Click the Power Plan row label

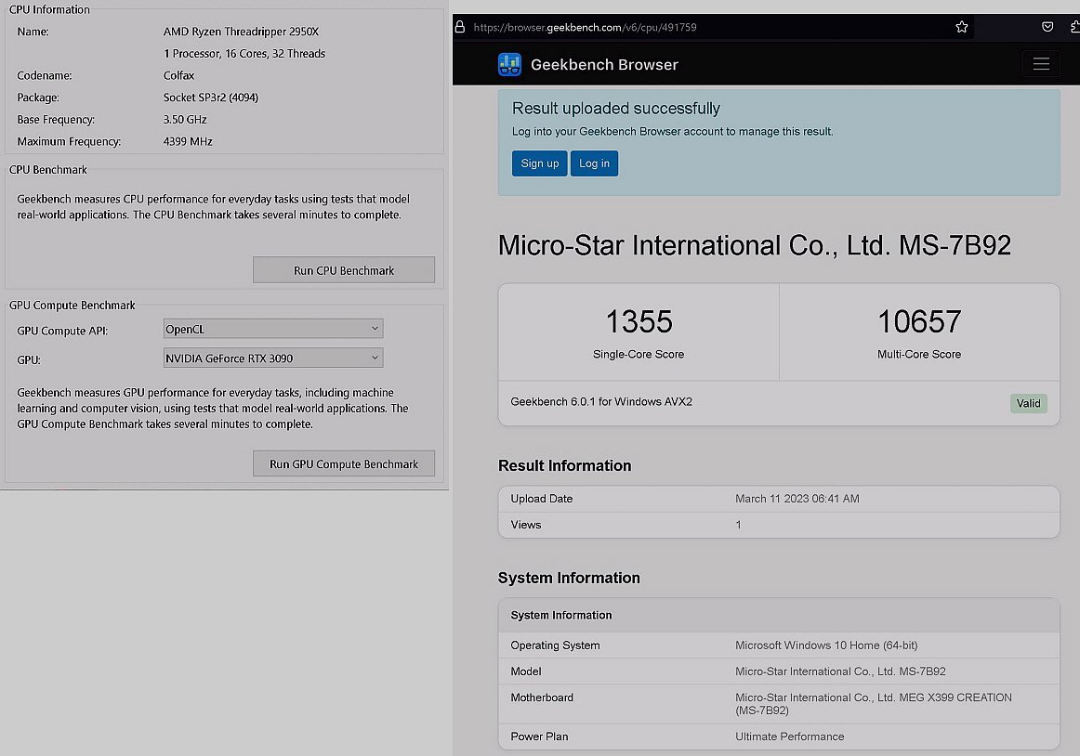(x=539, y=736)
